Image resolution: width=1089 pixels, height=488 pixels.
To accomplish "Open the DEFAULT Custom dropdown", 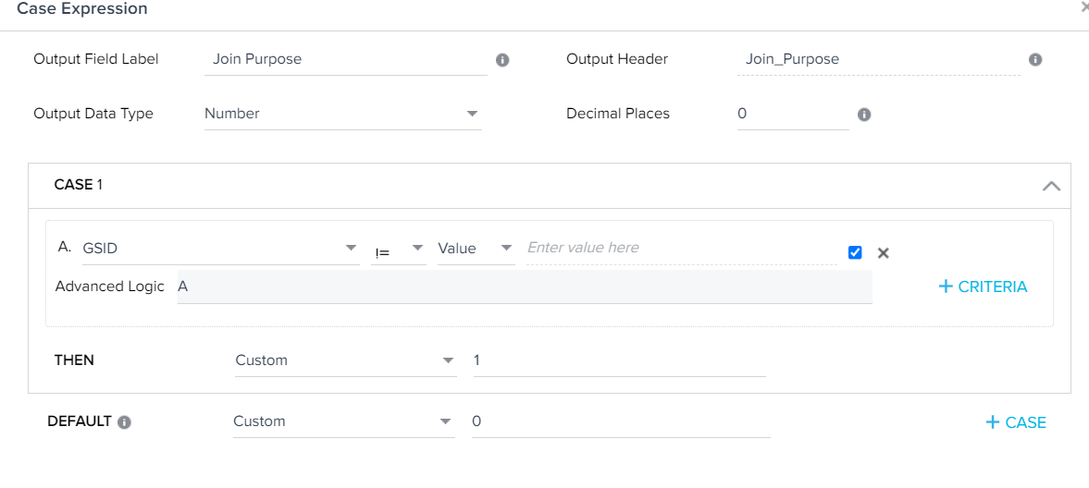I will [x=344, y=422].
